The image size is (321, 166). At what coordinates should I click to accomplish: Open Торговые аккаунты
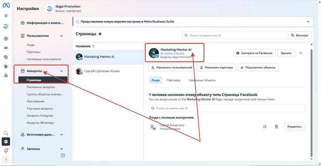coord(40,108)
